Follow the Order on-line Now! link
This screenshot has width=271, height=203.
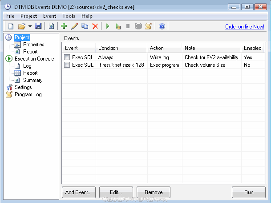pos(245,27)
